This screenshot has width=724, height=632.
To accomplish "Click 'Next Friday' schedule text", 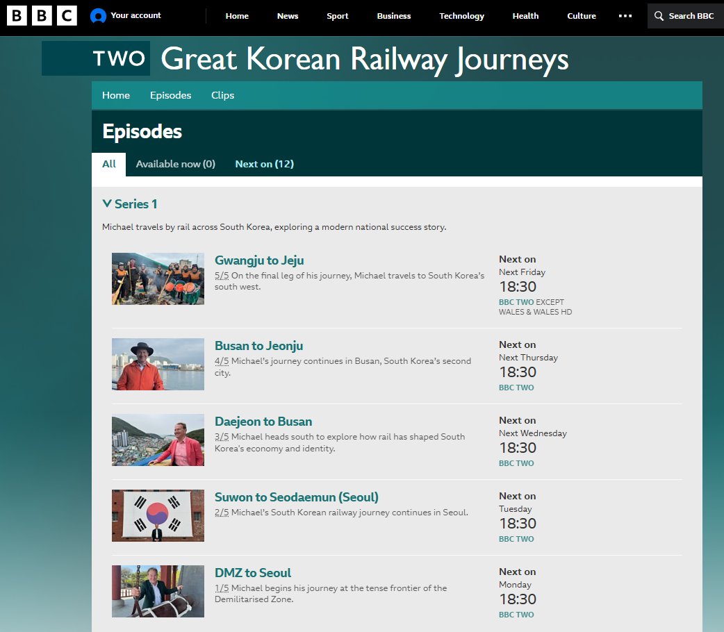I will 523,272.
